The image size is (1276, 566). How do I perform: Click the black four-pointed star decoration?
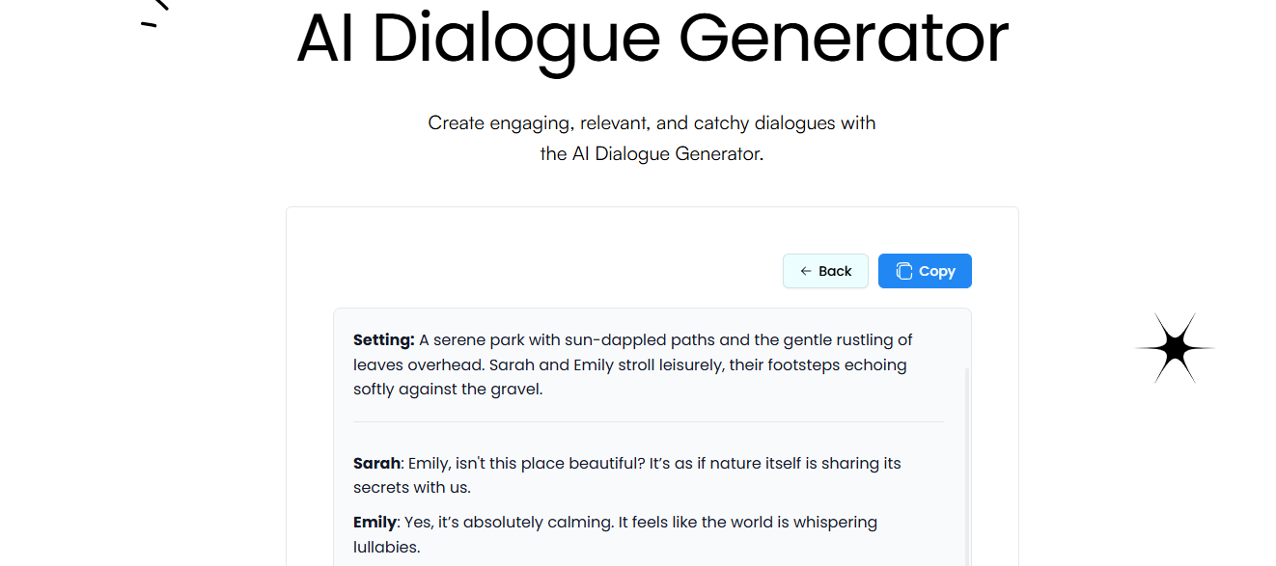(1175, 348)
